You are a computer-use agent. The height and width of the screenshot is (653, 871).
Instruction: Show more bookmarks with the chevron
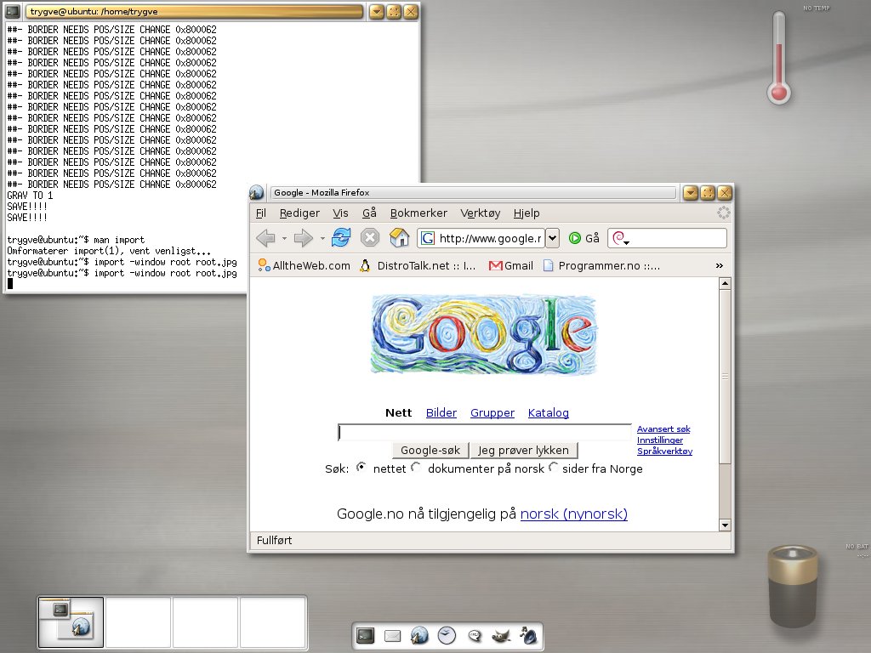720,266
